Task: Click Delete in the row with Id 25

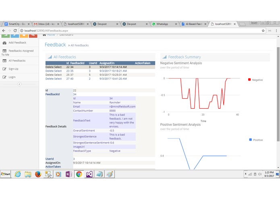Action: coord(49,75)
